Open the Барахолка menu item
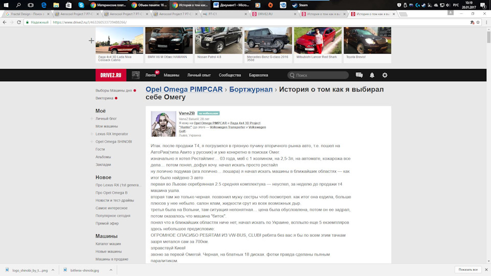Screen dimensions: 491x276 click(x=258, y=75)
